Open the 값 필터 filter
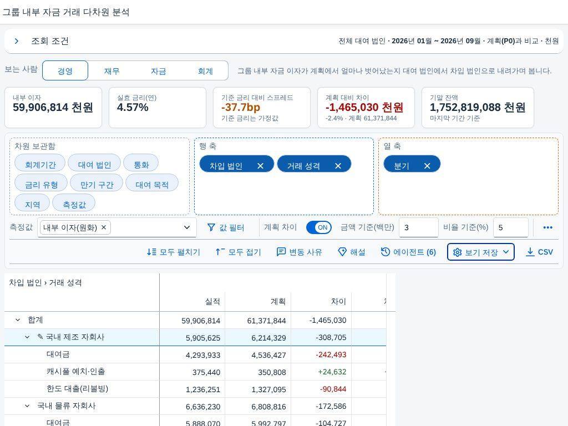The image size is (568, 426). coord(225,227)
